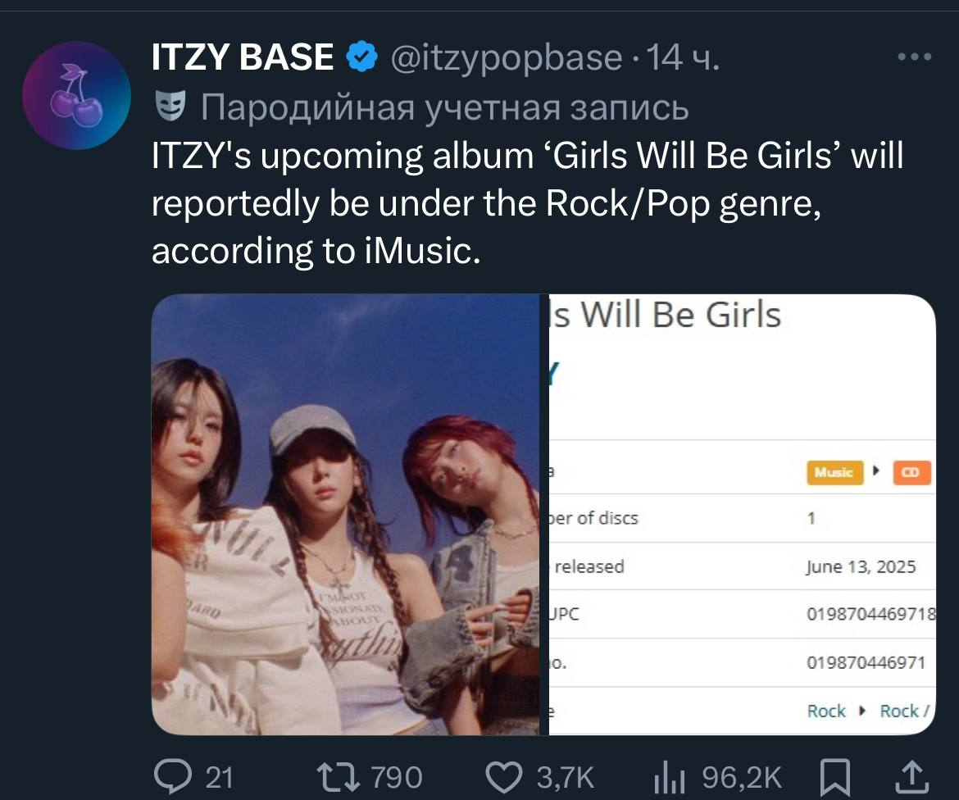Click the Rock genre link
Image resolution: width=959 pixels, height=800 pixels.
pos(826,711)
